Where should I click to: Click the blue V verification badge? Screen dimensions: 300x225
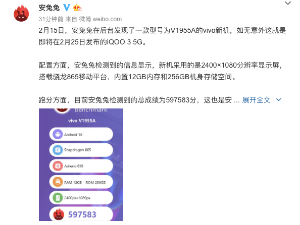[67, 8]
